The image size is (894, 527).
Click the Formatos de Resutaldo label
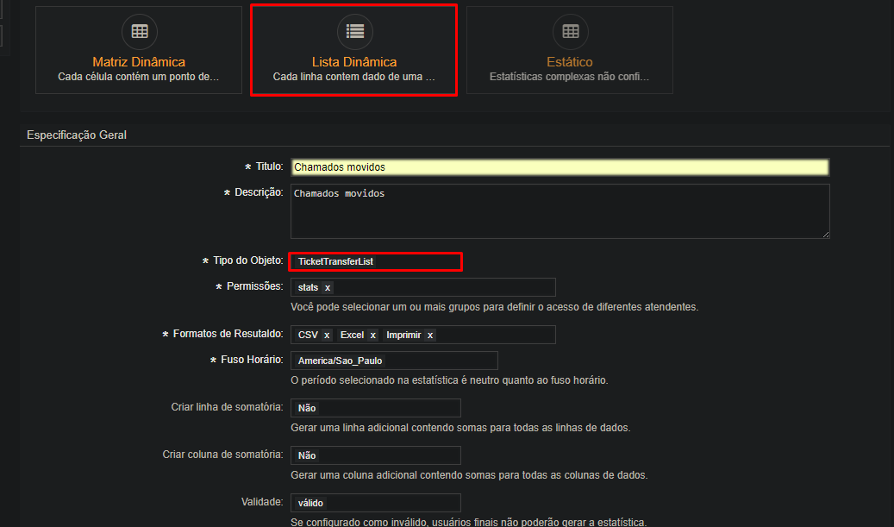point(222,334)
